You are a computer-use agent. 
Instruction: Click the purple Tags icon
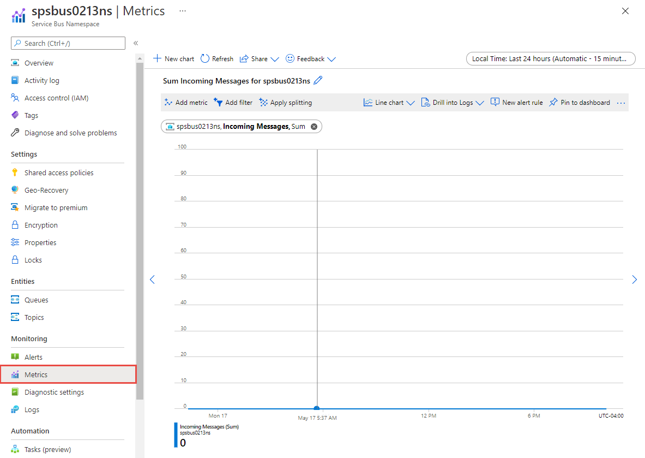coord(15,115)
